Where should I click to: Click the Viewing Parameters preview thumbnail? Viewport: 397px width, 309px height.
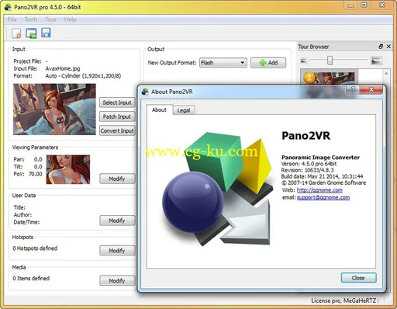coord(68,169)
